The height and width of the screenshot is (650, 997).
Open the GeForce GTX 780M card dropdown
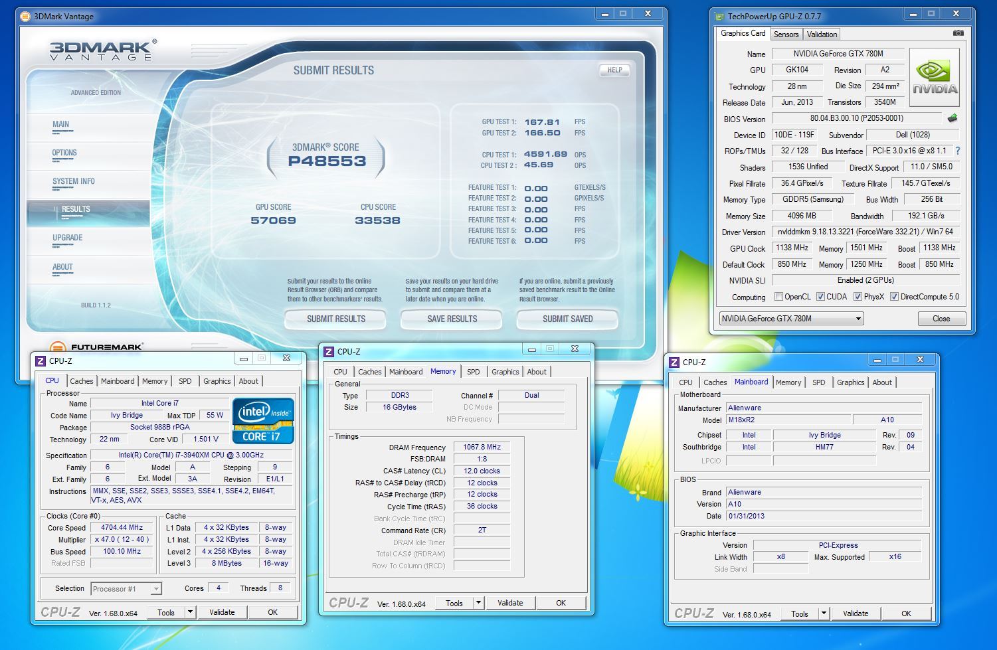(x=791, y=319)
